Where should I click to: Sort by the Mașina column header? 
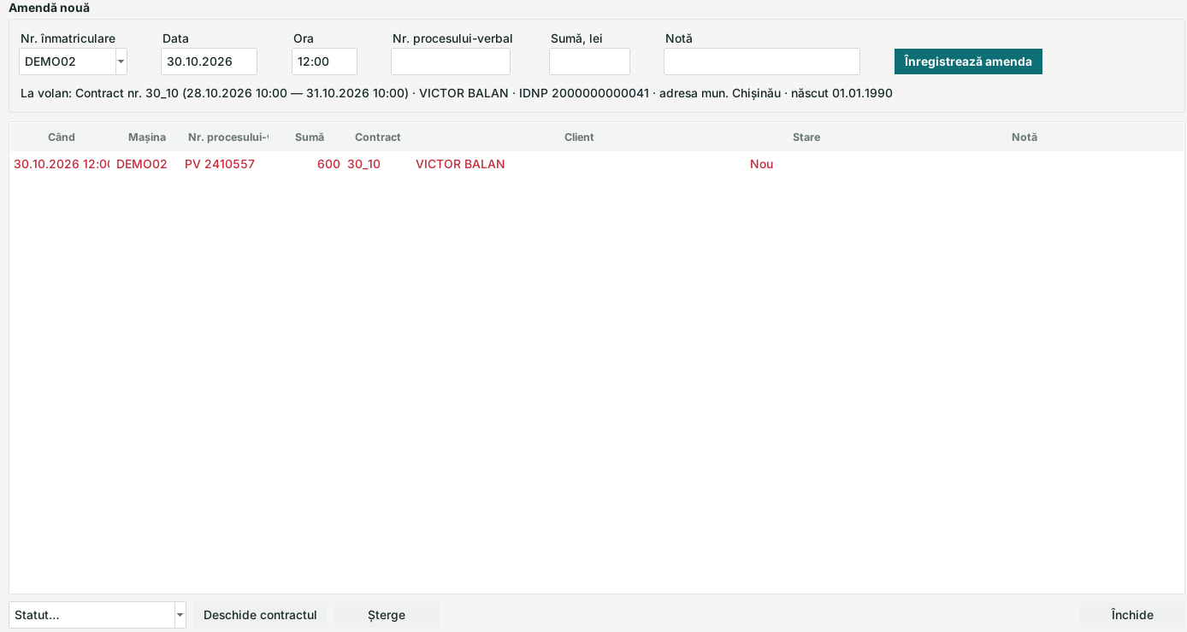click(x=147, y=138)
